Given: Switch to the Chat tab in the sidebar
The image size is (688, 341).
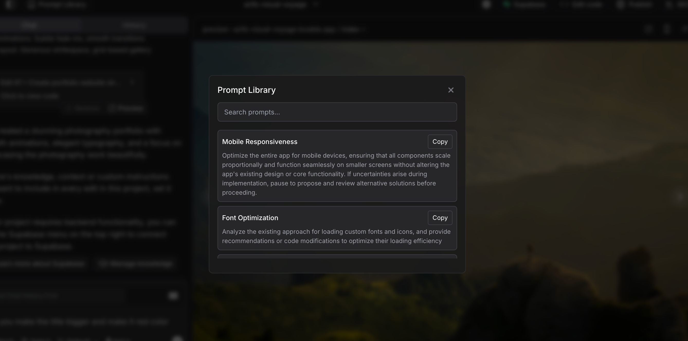Looking at the screenshot, I should [29, 25].
